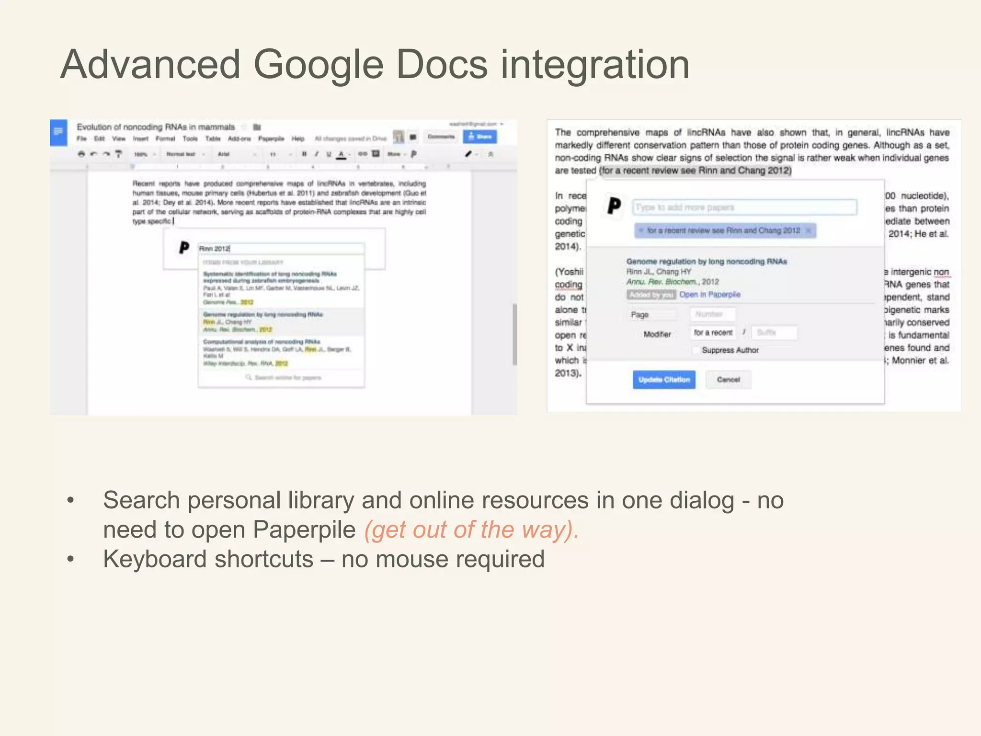Select the Systematic identification of long noncoding RNAs result

pyautogui.click(x=281, y=288)
